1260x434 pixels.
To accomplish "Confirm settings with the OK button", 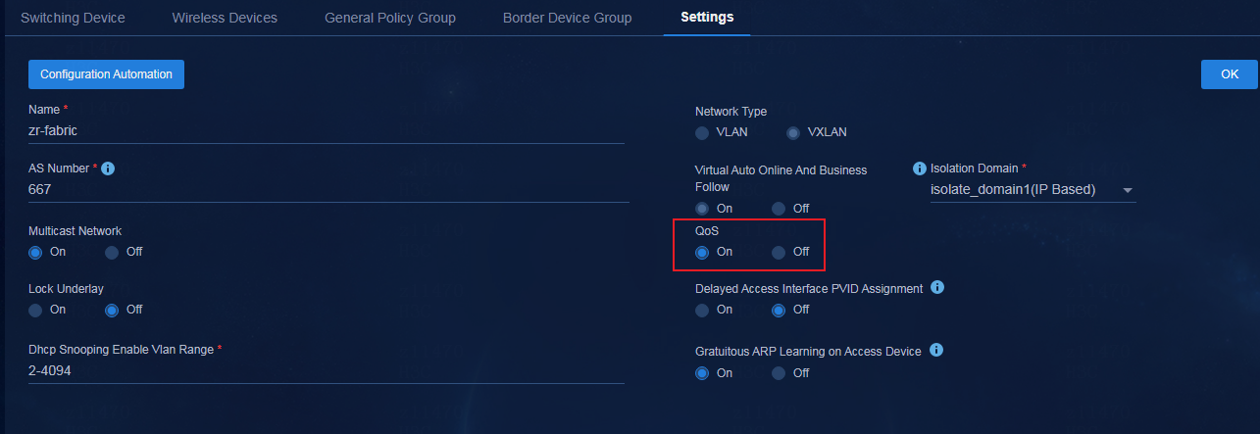I will (1230, 74).
